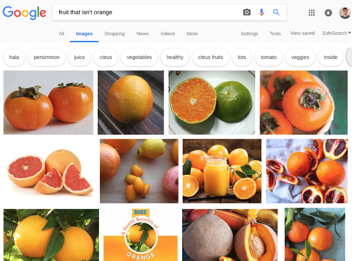
Task: Click inside the search query field
Action: 148,12
